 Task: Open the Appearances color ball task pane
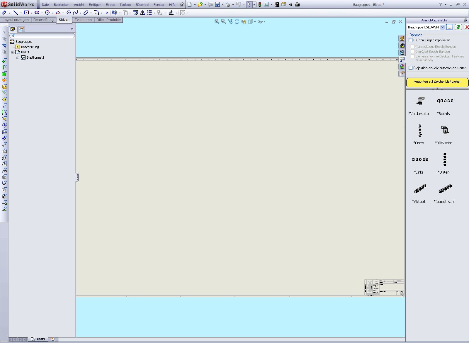click(x=402, y=67)
